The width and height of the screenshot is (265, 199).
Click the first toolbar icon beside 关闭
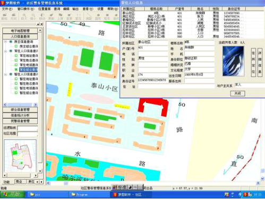click(x=4, y=16)
